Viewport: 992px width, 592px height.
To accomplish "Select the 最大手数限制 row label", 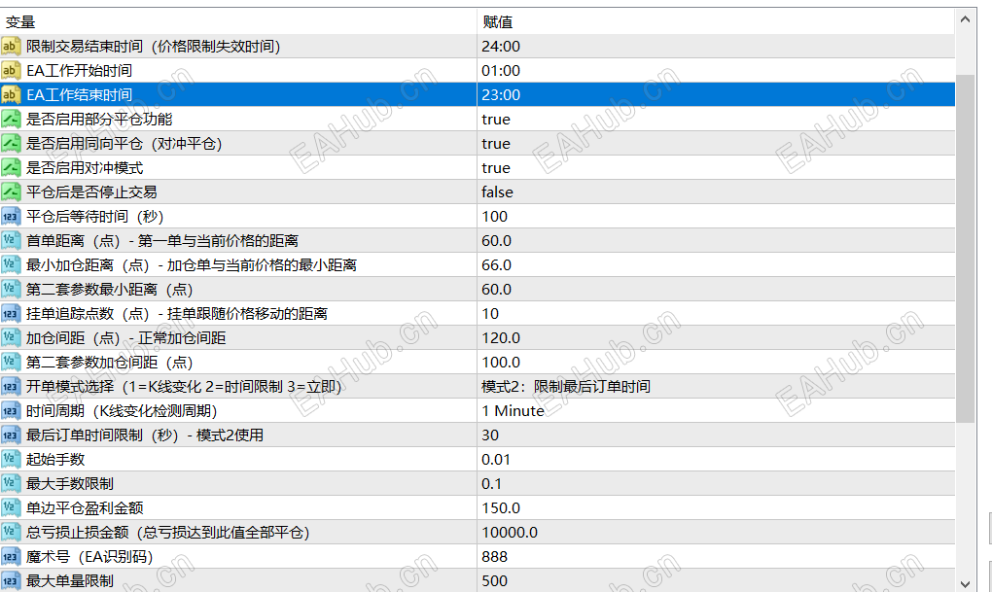I will (70, 484).
